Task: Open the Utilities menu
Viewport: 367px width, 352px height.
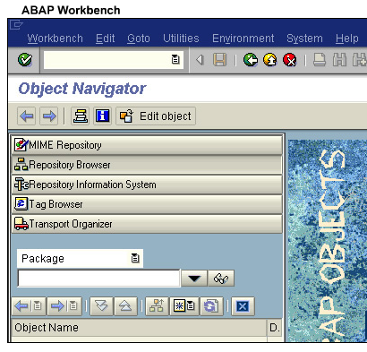Action: coord(181,39)
